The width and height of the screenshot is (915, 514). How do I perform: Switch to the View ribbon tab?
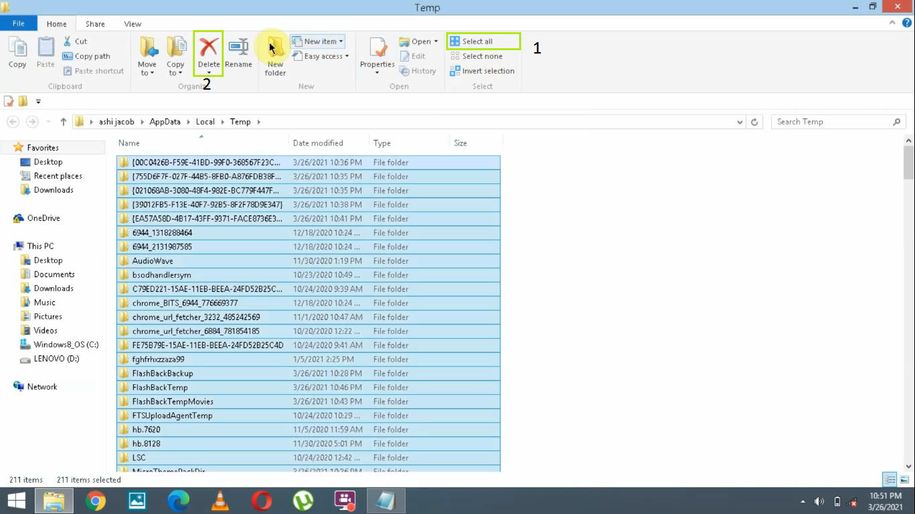132,23
